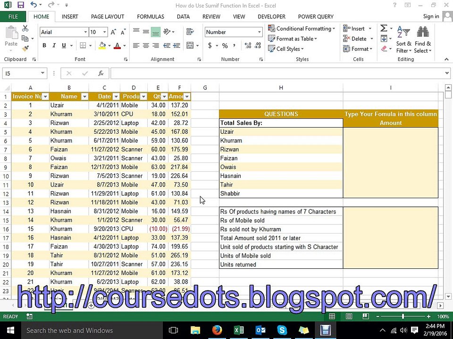453x339 pixels.
Task: Open the font name dropdown
Action: coord(85,32)
